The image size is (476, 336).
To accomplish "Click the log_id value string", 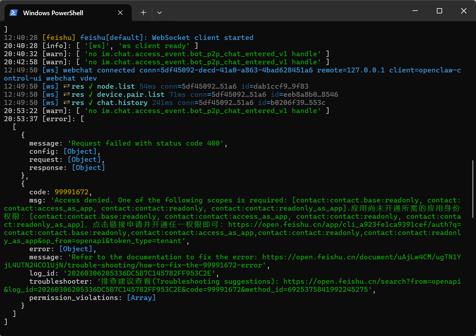I will (139, 273).
